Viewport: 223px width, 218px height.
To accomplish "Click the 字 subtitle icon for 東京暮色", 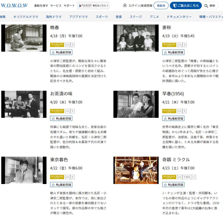I will click(x=72, y=177).
